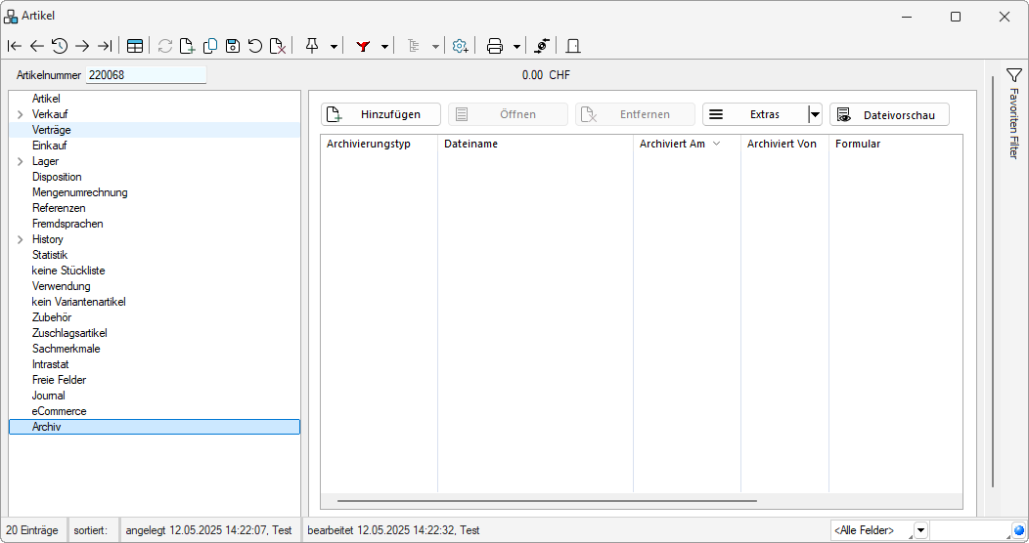Screen dimensions: 1029x543
Task: Click the copy record icon
Action: point(210,46)
